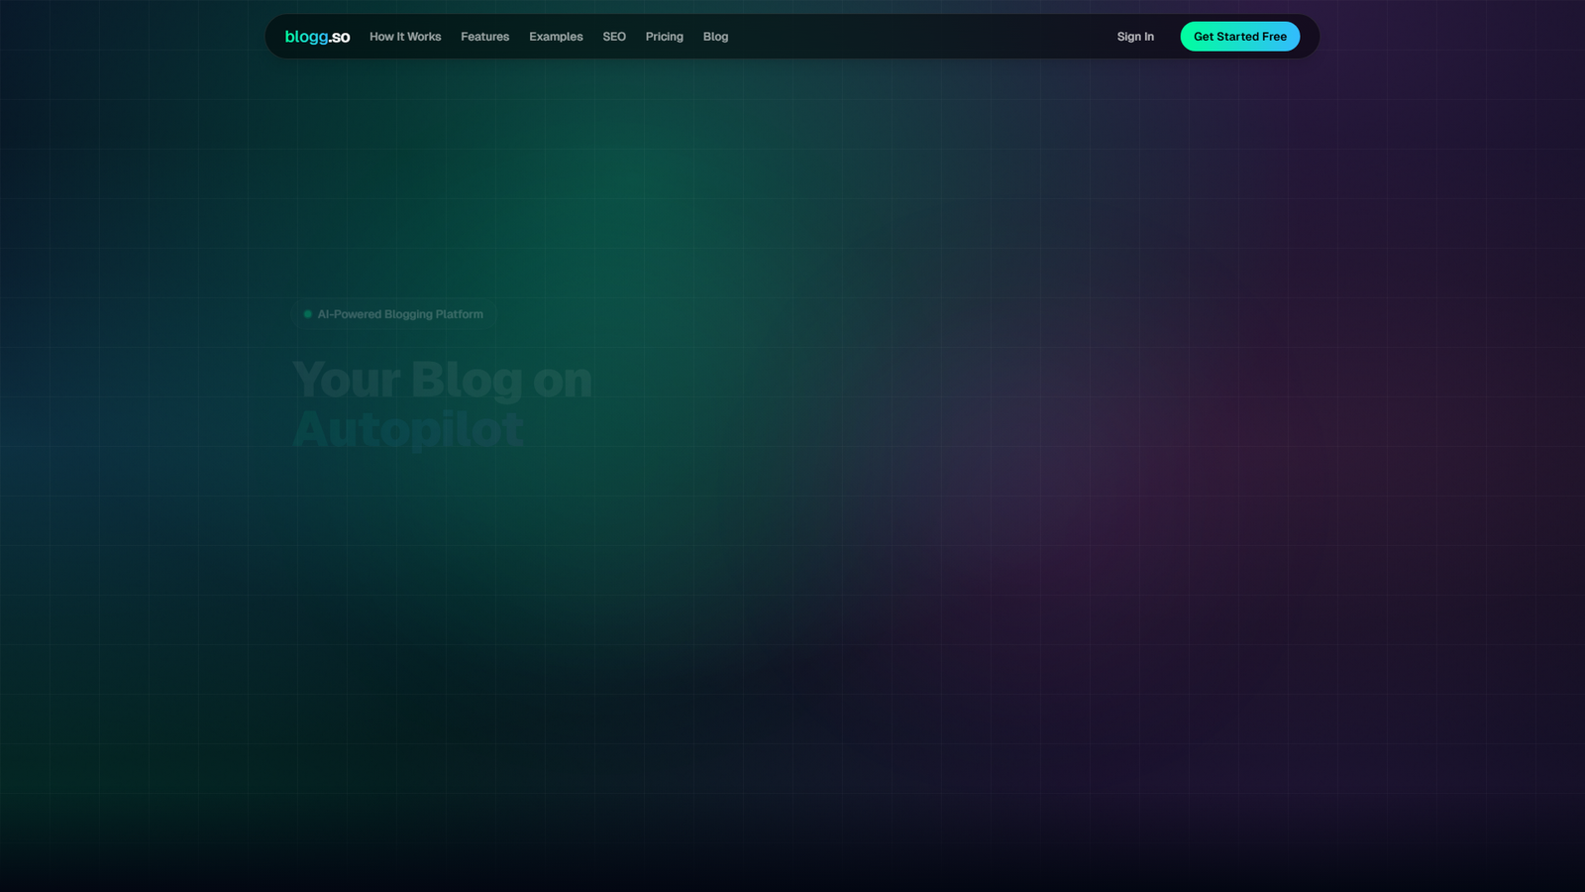The height and width of the screenshot is (892, 1585).
Task: Click inside the dark navigation bar
Action: [892, 37]
